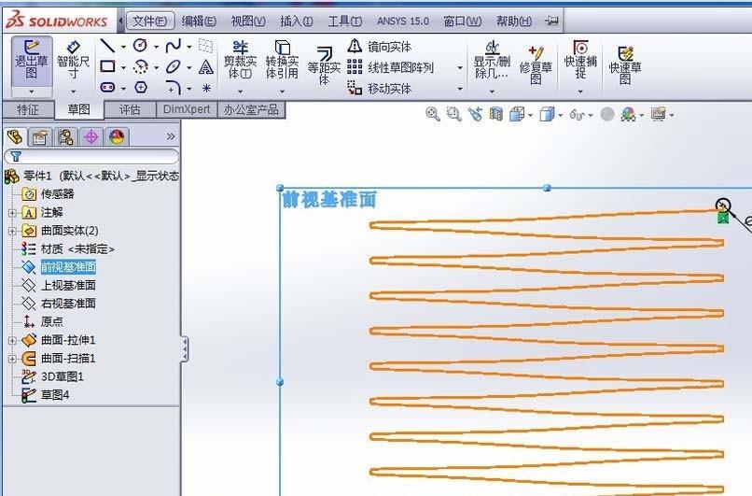Click Linear Sketch Pattern (线性草图阵列)
The height and width of the screenshot is (496, 752).
390,67
